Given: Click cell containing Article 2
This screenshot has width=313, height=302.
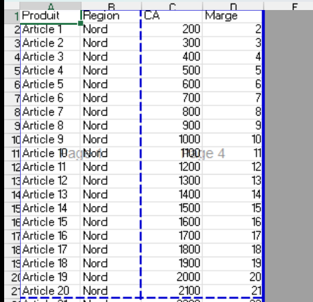Looking at the screenshot, I should (x=50, y=44).
